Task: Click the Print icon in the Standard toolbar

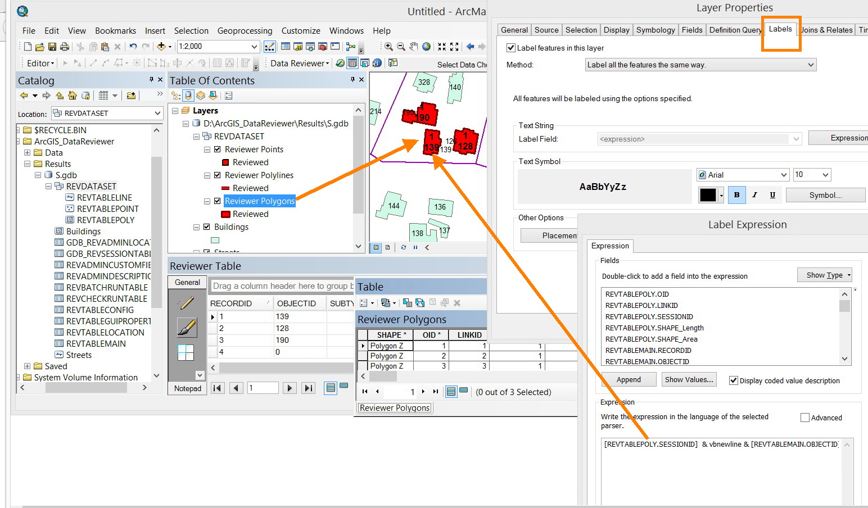Action: (x=65, y=47)
